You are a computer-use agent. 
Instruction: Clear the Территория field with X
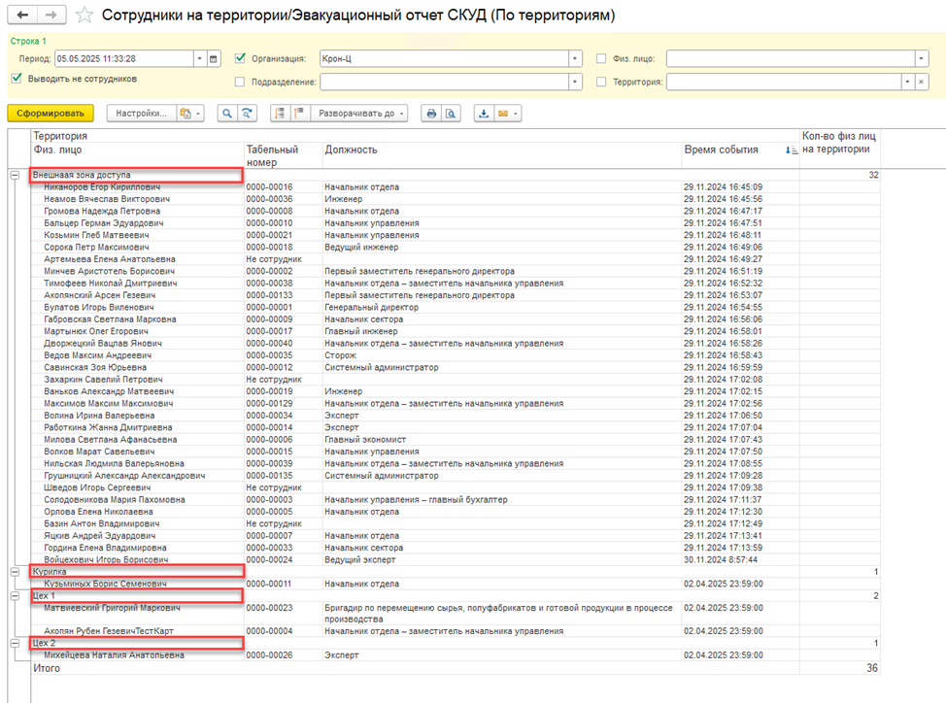[x=922, y=83]
